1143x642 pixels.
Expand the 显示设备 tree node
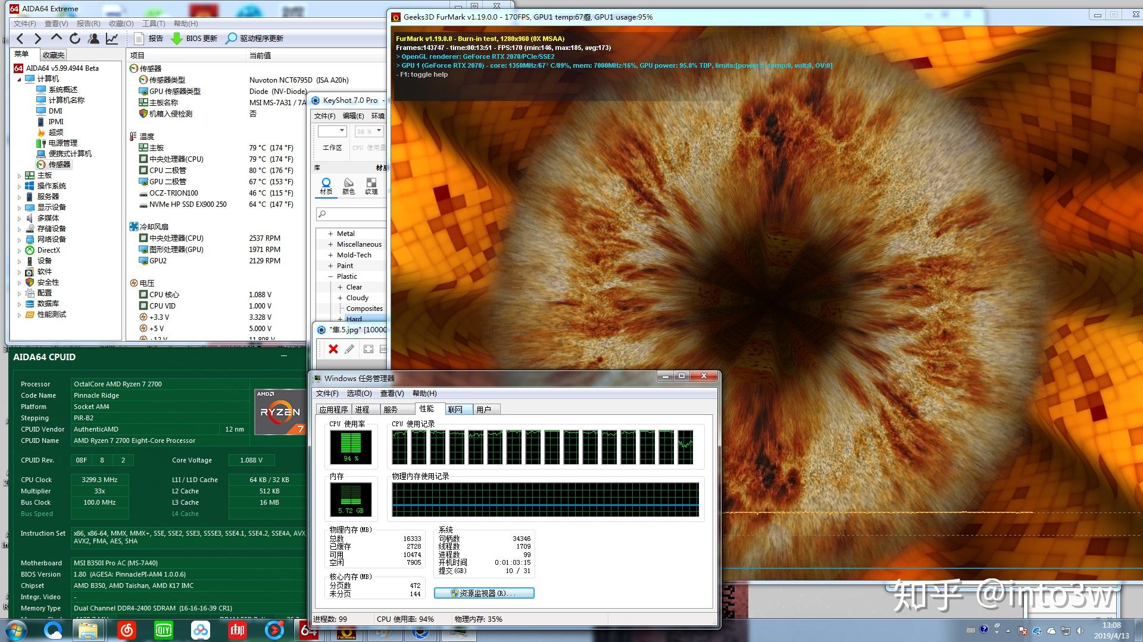tap(18, 208)
